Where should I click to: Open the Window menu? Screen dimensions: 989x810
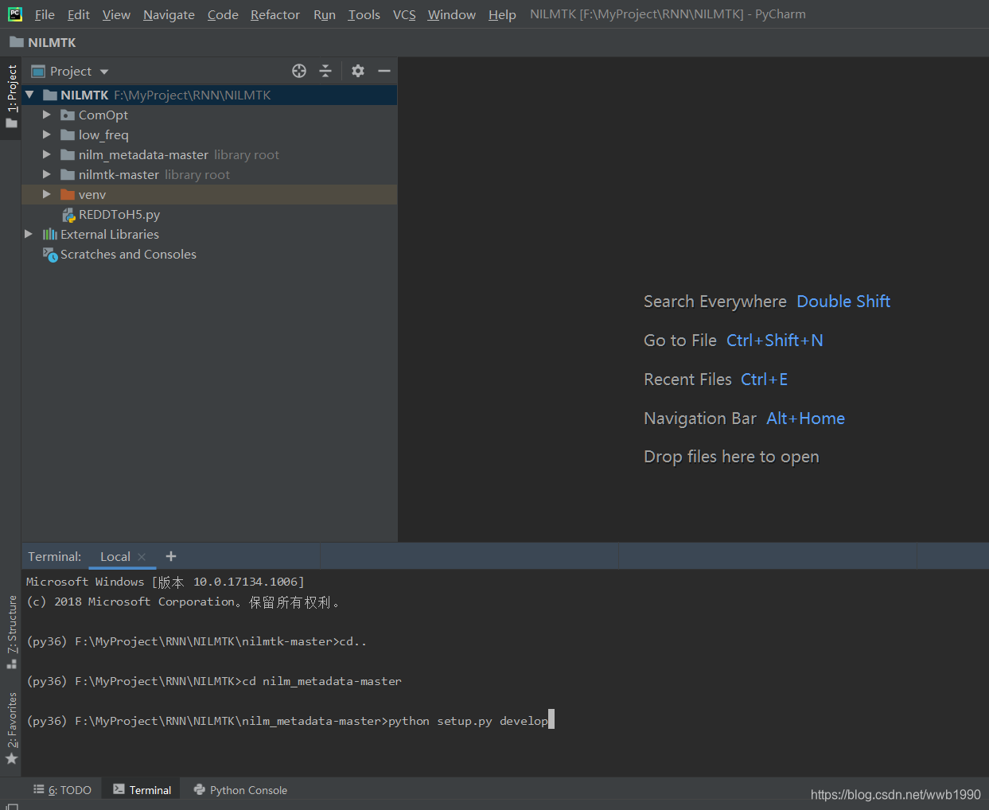click(x=451, y=14)
